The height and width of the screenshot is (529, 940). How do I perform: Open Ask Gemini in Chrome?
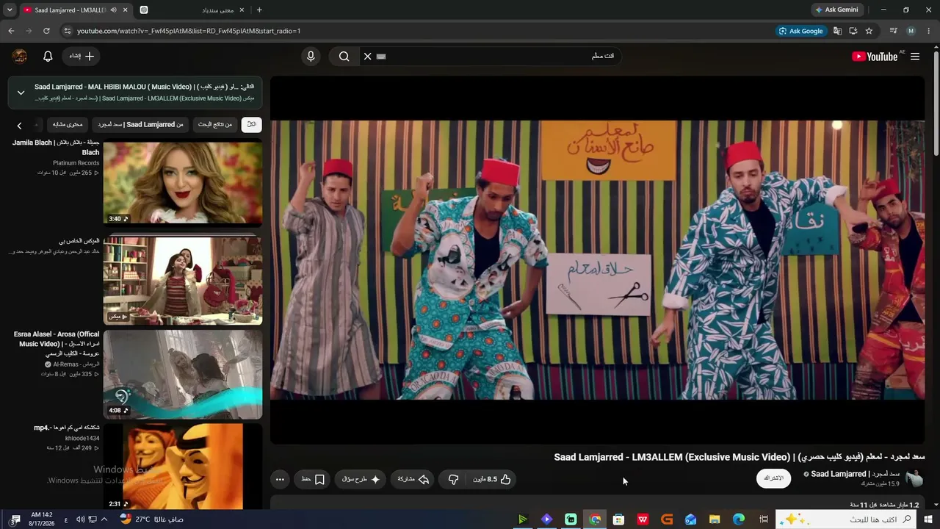point(836,10)
